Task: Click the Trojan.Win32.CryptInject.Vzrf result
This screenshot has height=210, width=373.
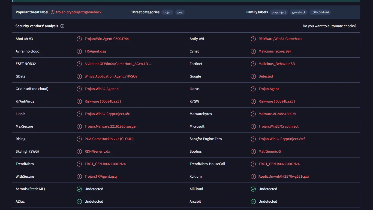Action: 282,139
